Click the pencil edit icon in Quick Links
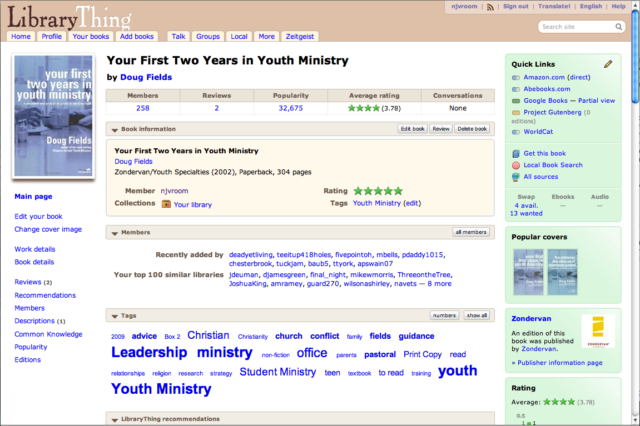The image size is (640, 426). click(x=608, y=64)
